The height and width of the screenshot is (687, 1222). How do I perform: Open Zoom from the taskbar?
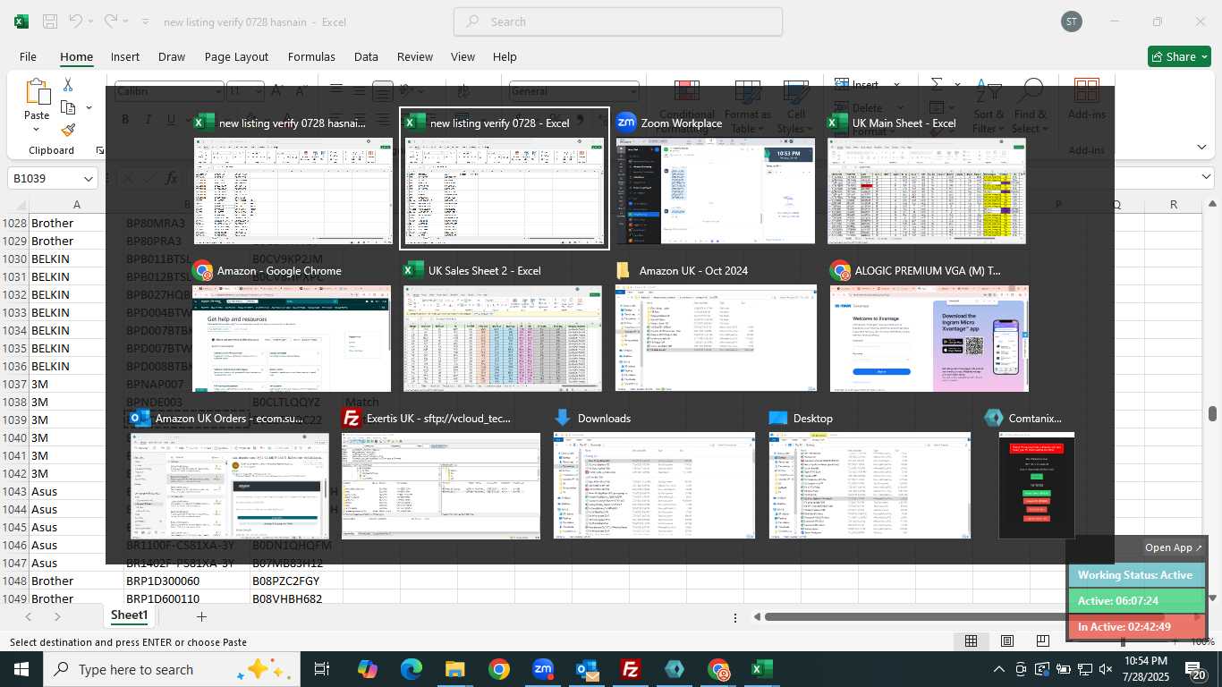(x=543, y=669)
